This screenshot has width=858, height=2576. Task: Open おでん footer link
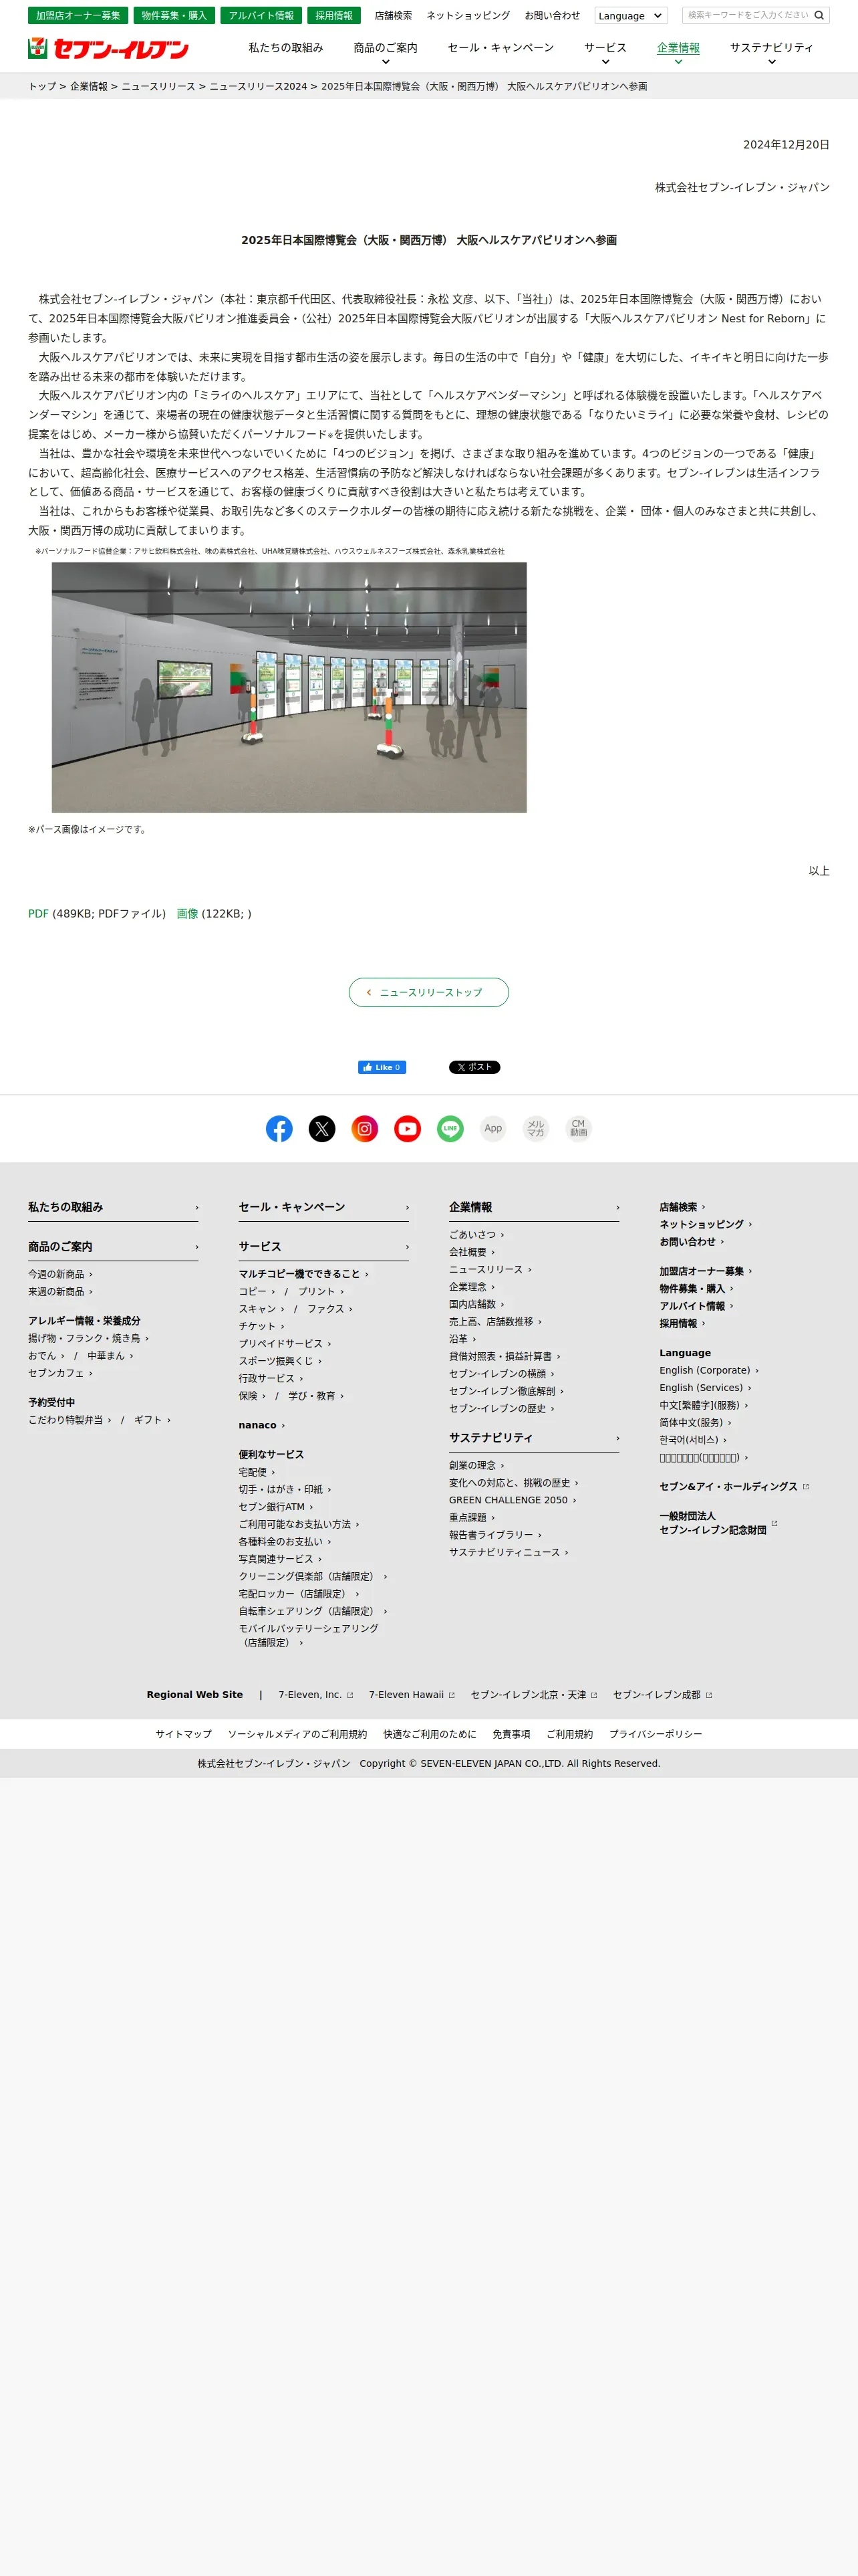pyautogui.click(x=46, y=1356)
